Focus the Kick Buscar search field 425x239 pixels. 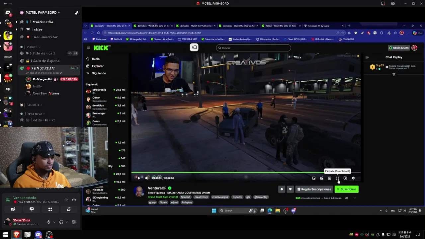(x=253, y=48)
